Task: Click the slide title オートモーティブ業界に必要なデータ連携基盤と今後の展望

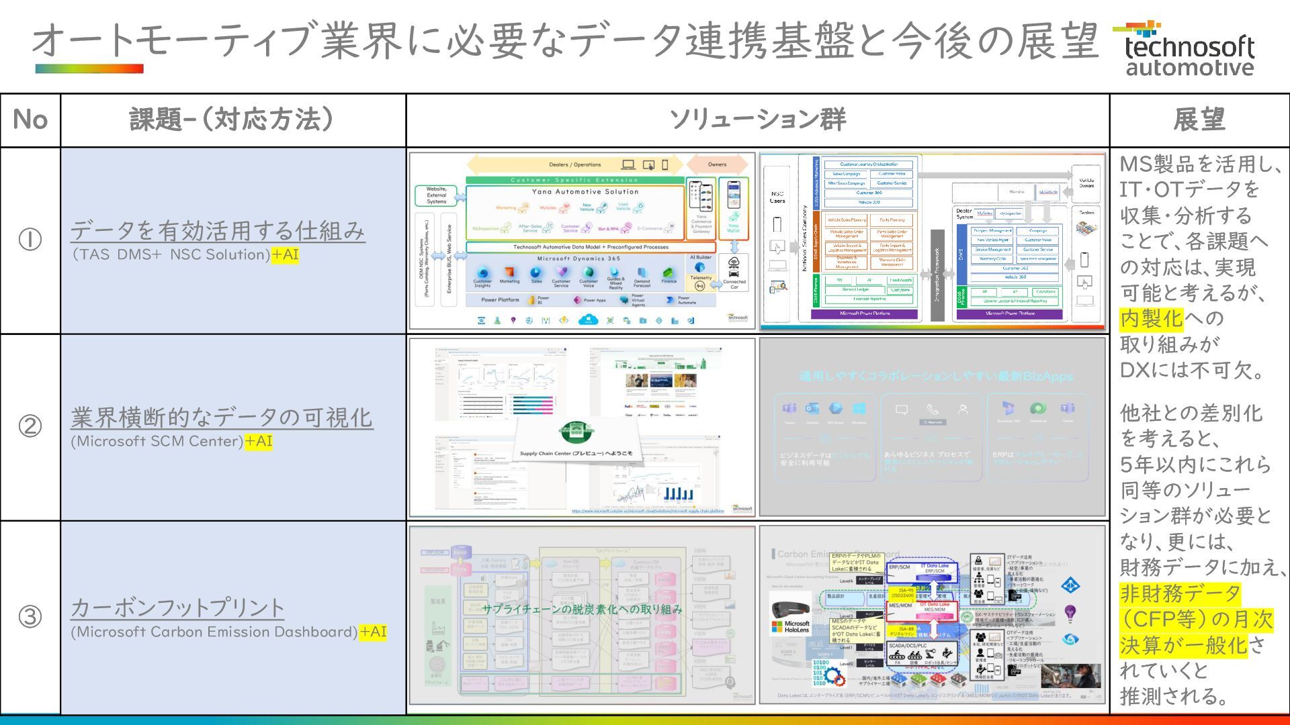Action: tap(564, 40)
